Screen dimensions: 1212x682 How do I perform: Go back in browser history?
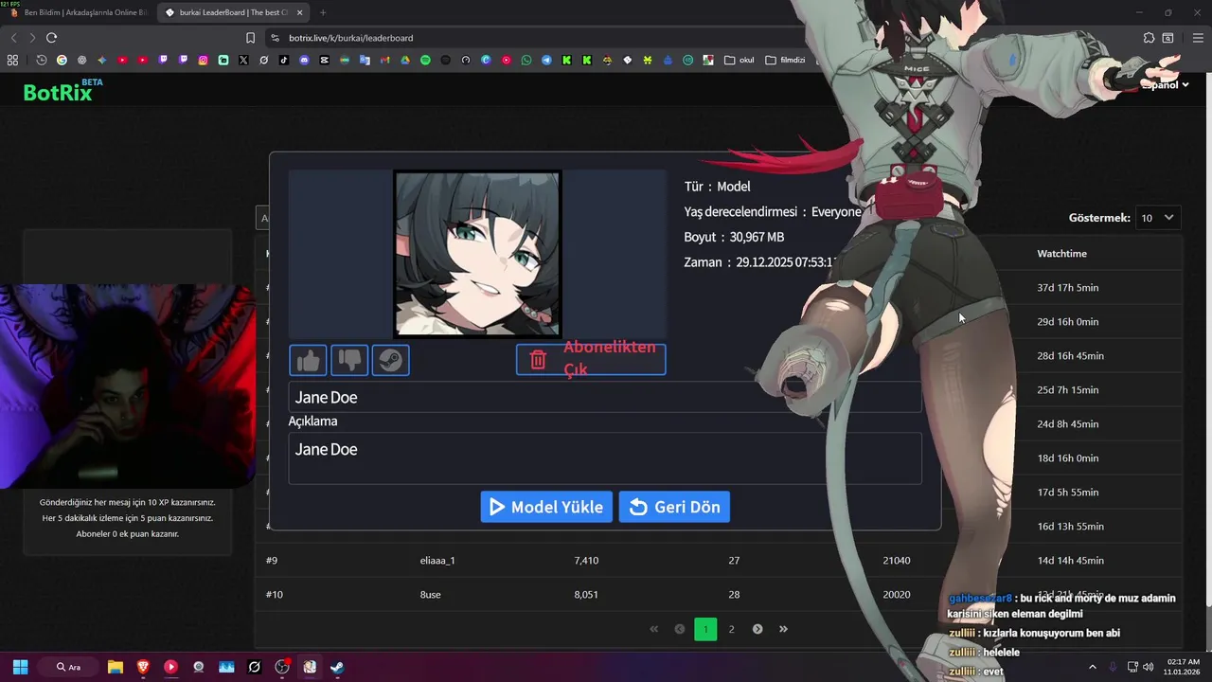click(13, 38)
